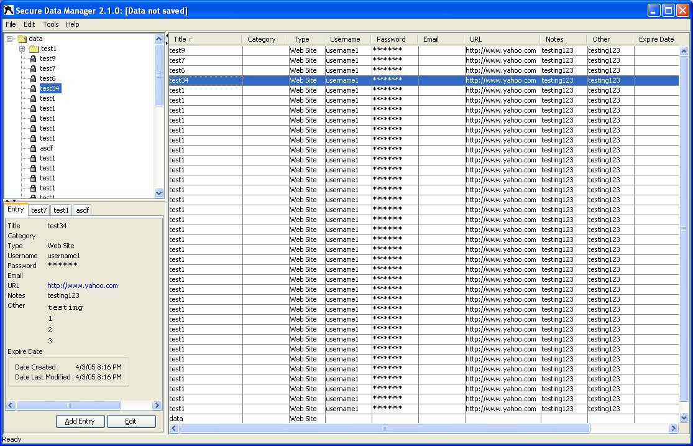Open the File menu
693x446 pixels.
11,24
